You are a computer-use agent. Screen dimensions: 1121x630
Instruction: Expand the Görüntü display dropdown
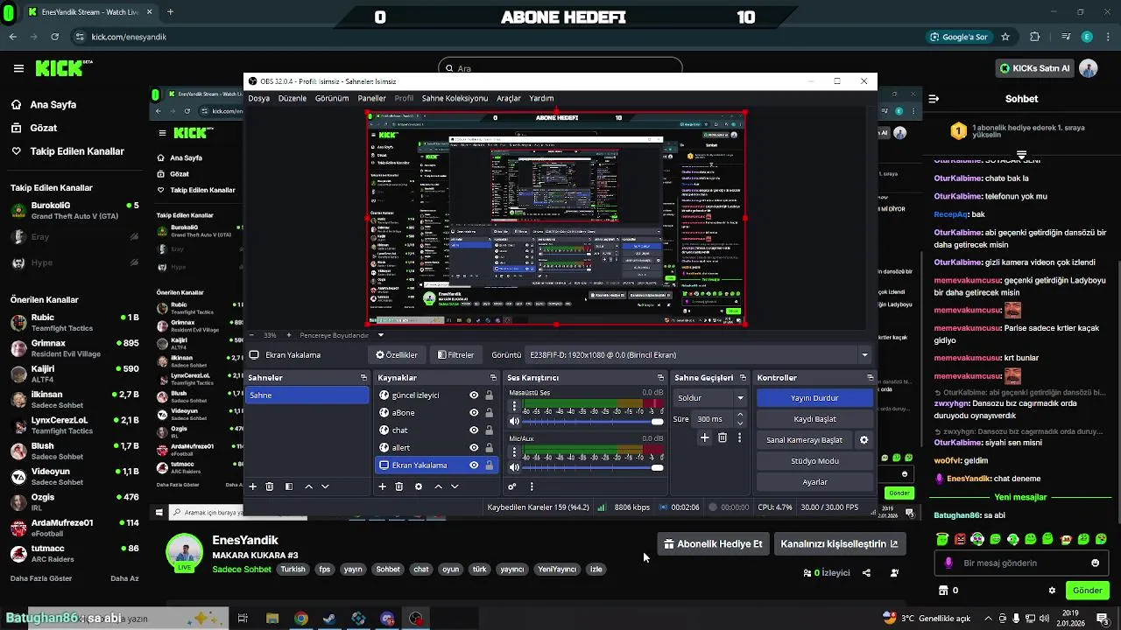[x=864, y=355]
